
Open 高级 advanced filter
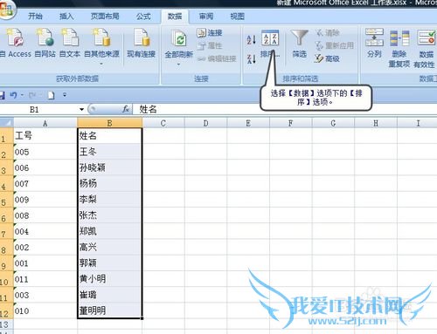(x=327, y=58)
